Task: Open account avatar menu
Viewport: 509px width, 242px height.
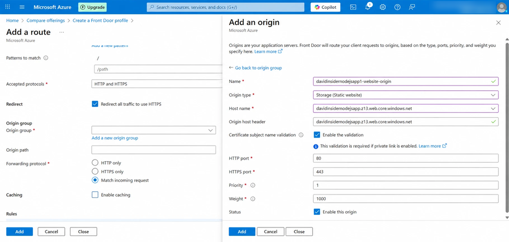Action: click(502, 7)
